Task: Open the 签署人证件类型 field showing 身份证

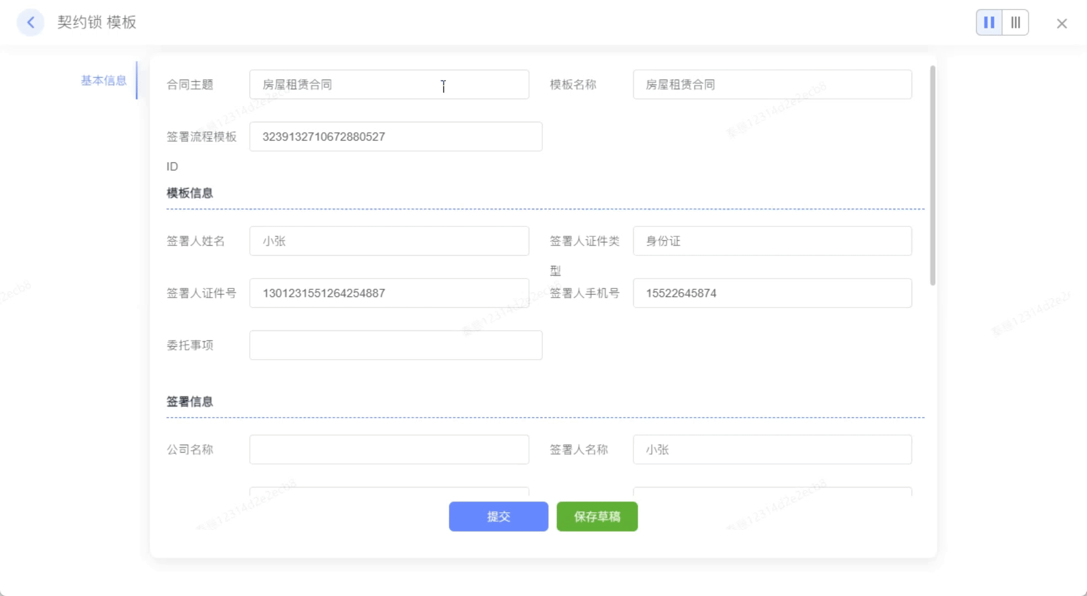Action: point(772,241)
